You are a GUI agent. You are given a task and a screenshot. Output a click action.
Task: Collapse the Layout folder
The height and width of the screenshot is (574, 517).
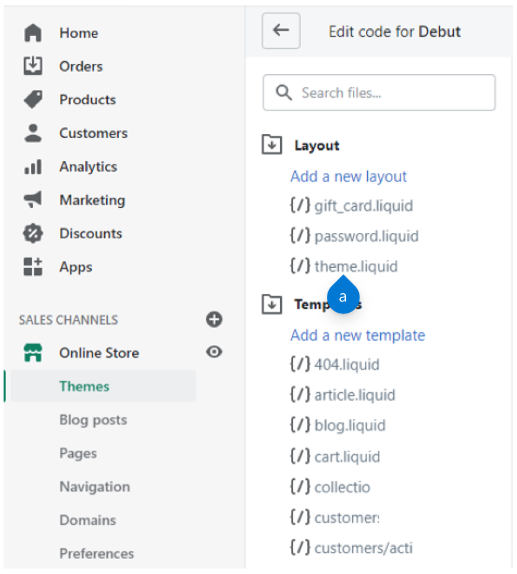point(272,144)
